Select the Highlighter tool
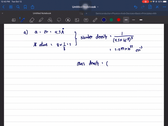This screenshot has width=168, height=126. (41, 20)
